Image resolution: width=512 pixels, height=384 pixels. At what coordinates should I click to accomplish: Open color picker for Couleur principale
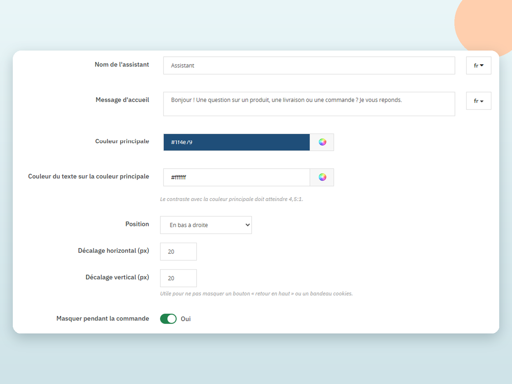coord(322,142)
